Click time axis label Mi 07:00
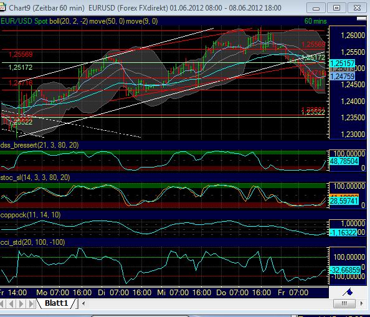This screenshot has height=317, width=370. coord(173,293)
